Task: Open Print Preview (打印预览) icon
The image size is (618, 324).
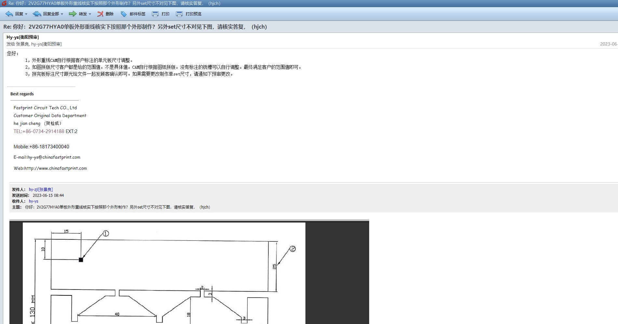Action: coord(179,14)
